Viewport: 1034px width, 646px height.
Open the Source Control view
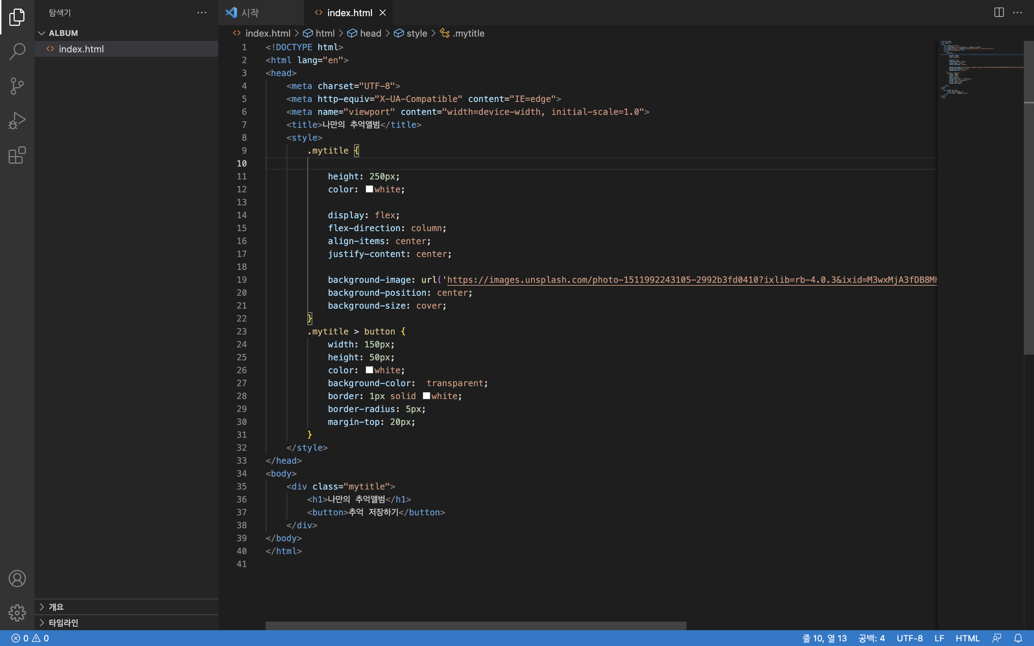point(17,86)
